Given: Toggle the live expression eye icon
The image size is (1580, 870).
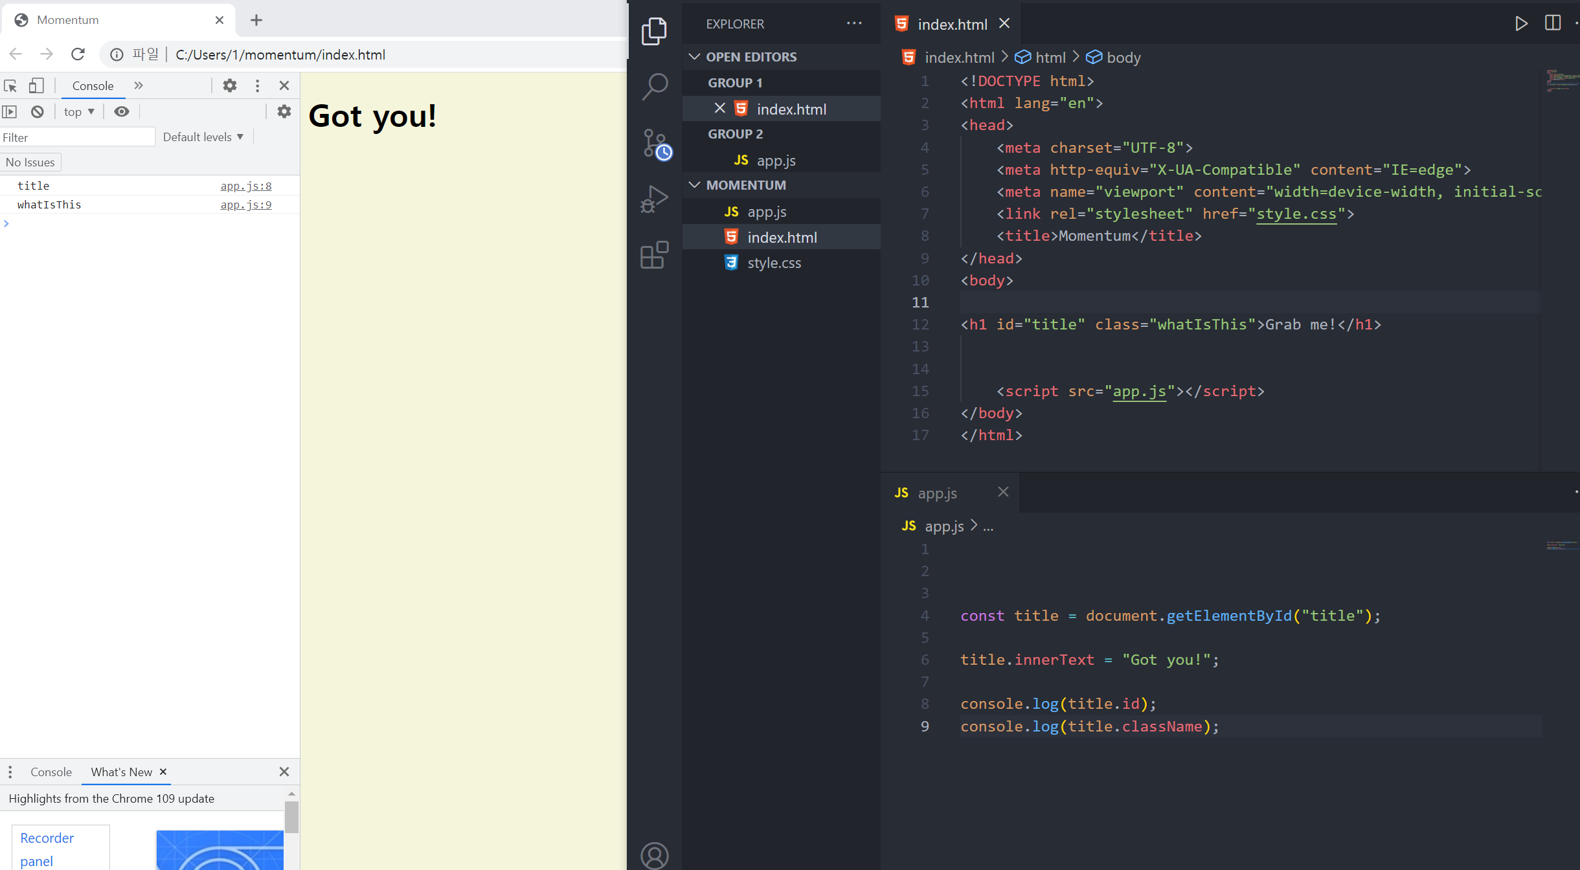Looking at the screenshot, I should tap(121, 112).
